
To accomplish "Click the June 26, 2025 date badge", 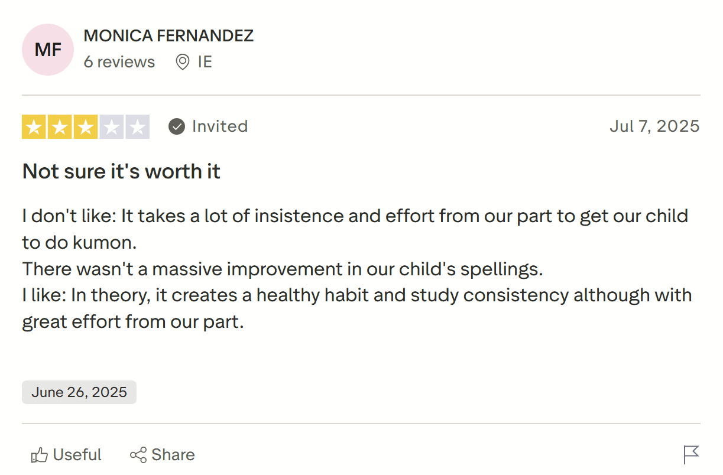I will (79, 392).
